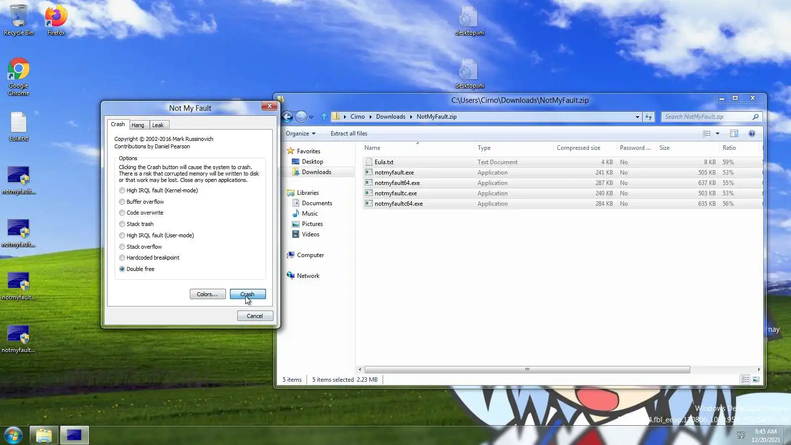Screen dimensions: 791x445
Task: Sort files by the Type column header
Action: (x=514, y=148)
